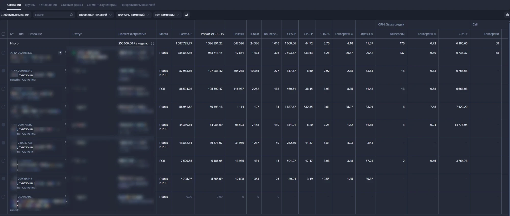This screenshot has height=216, width=510.
Task: Click 'Перейти' link under campaign 709198417
Action: (x=15, y=80)
